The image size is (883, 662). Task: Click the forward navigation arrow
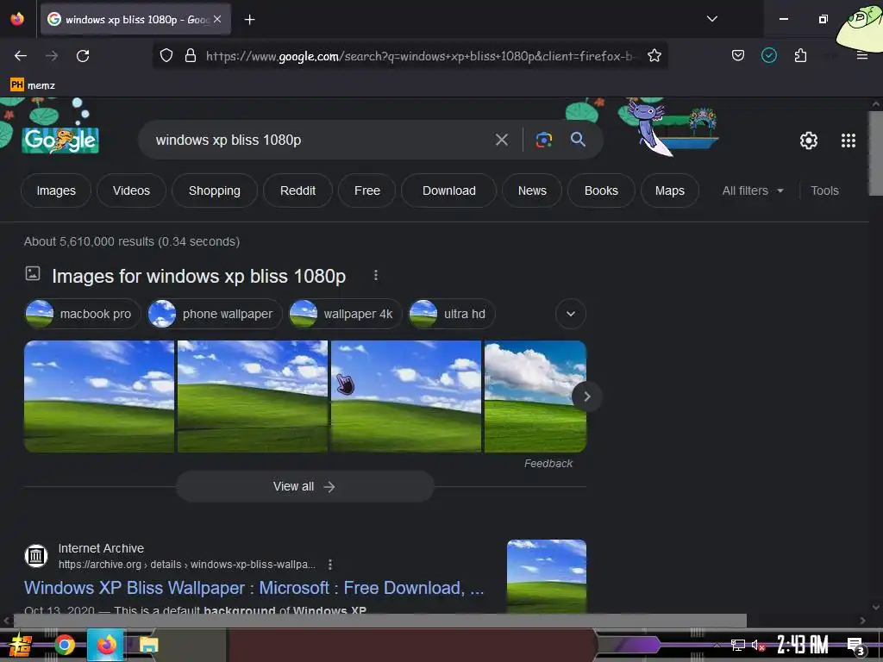pos(52,56)
